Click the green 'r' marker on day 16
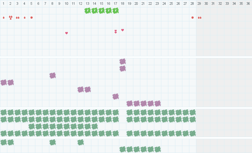This screenshot has width=252, height=153. (108, 11)
